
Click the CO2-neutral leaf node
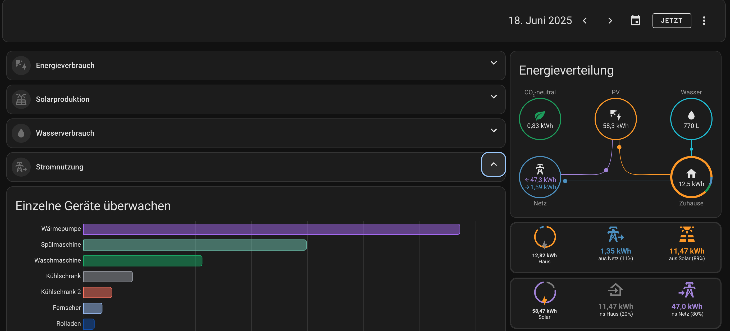coord(540,119)
